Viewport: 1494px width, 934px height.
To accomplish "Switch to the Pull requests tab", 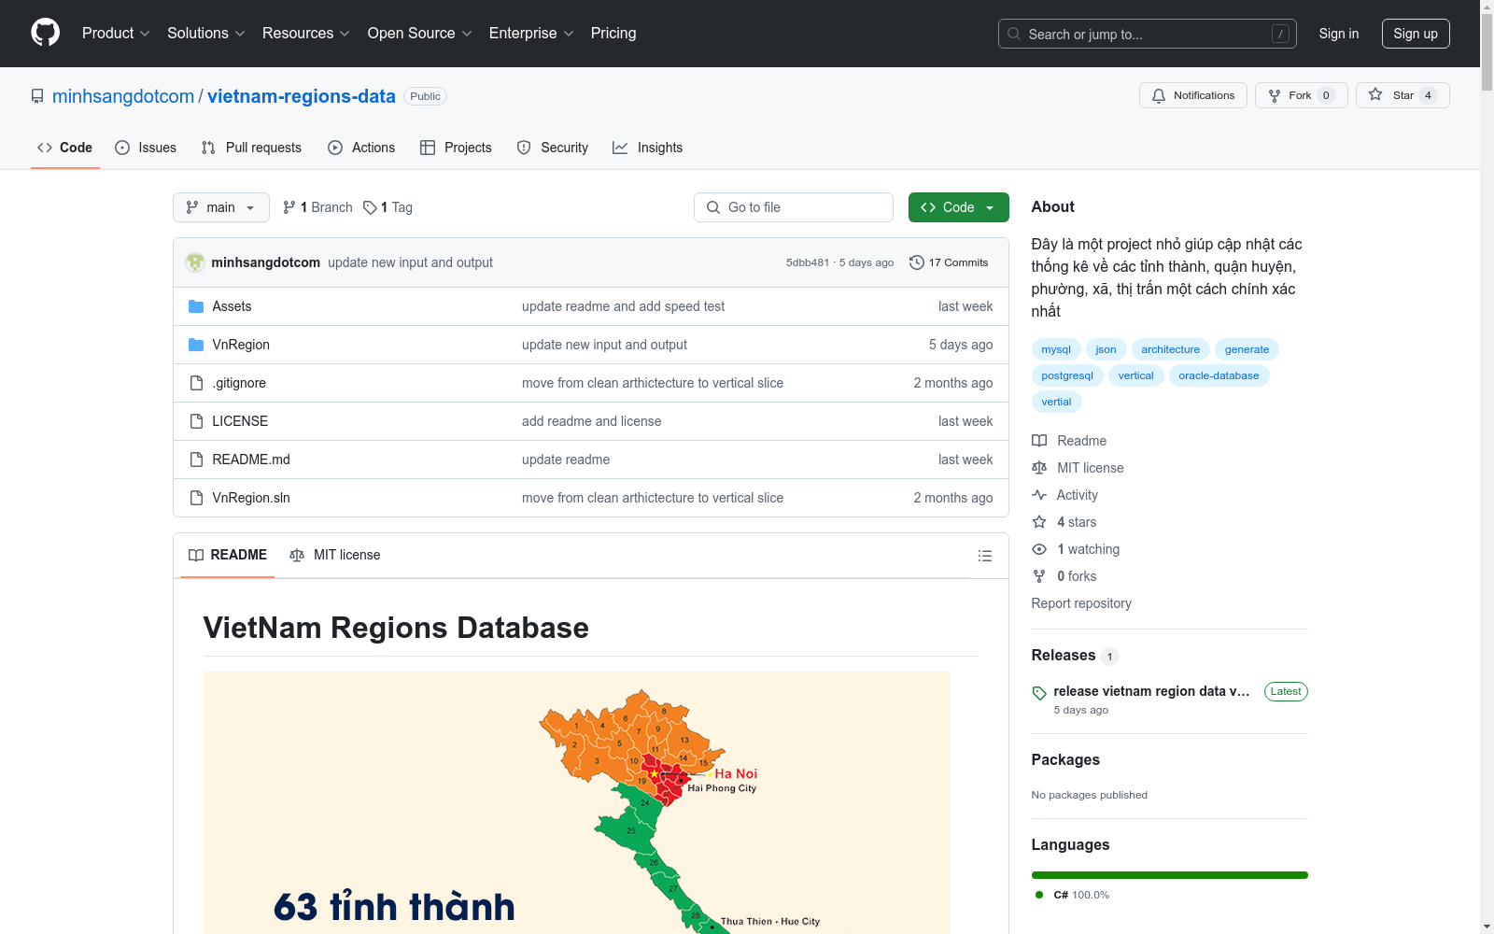I will point(251,148).
